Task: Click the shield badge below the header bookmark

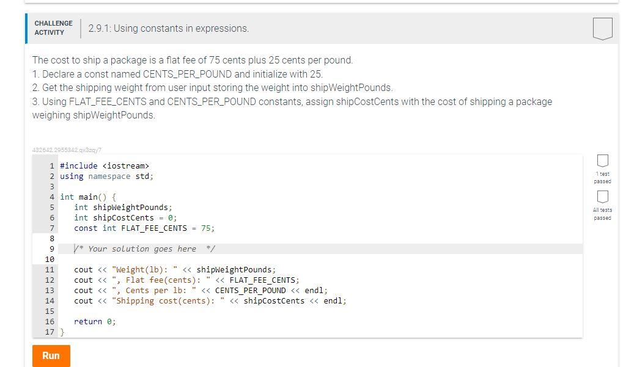Action: coord(602,162)
